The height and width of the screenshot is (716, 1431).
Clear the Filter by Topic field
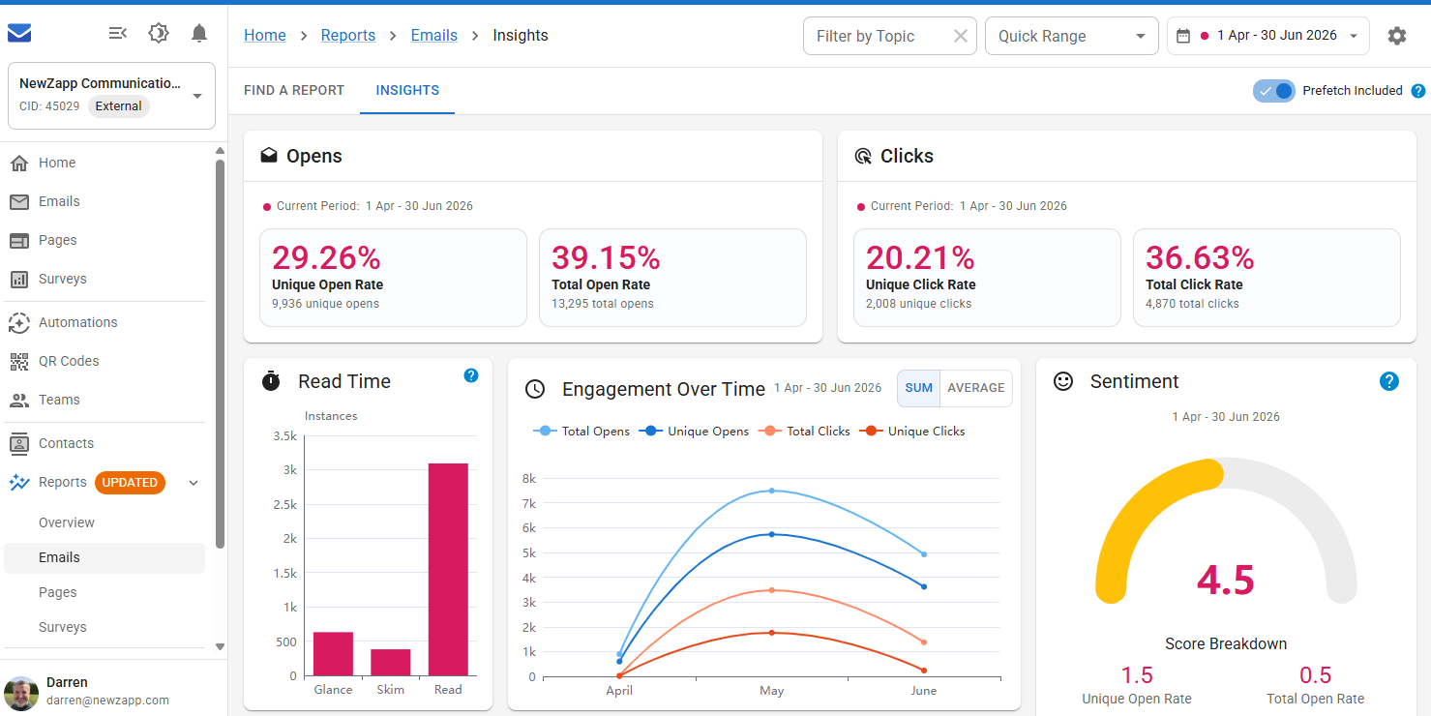tap(960, 36)
